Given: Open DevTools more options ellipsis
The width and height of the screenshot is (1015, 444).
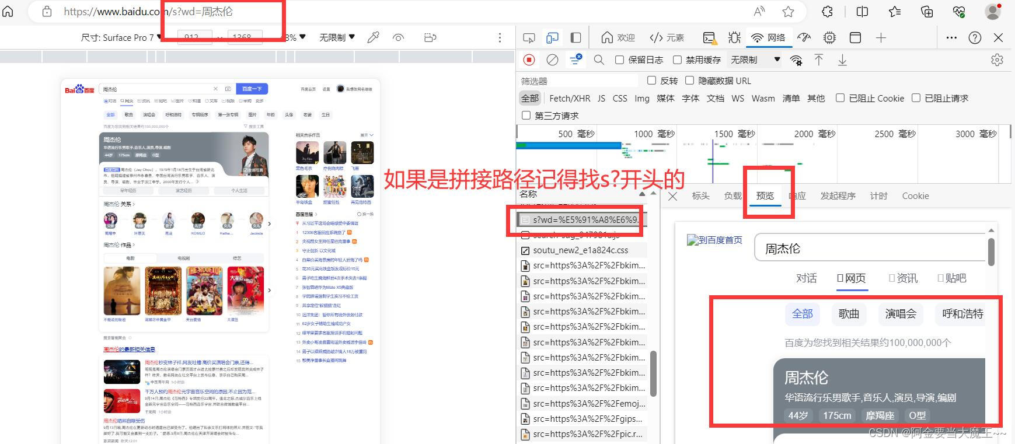Looking at the screenshot, I should coord(951,38).
